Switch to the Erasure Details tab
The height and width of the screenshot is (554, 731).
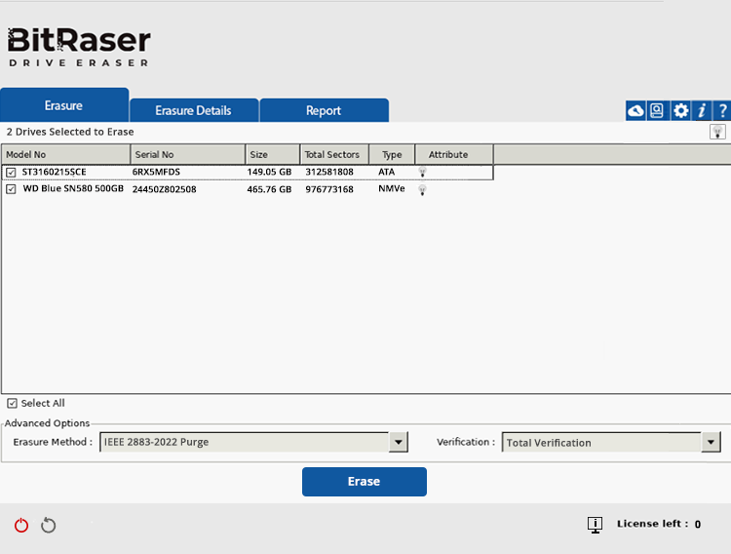(193, 110)
